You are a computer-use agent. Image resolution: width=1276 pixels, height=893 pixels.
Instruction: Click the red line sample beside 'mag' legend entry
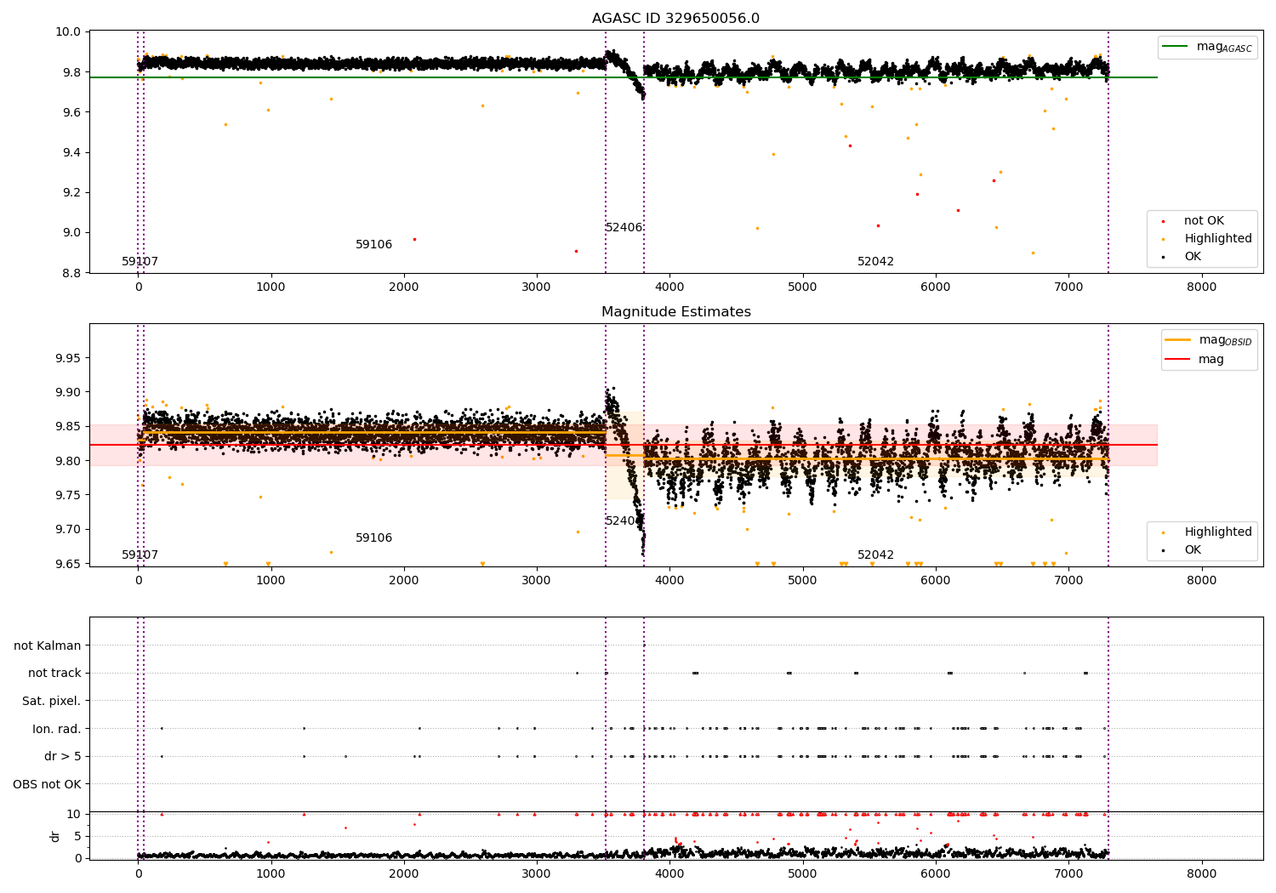1177,360
